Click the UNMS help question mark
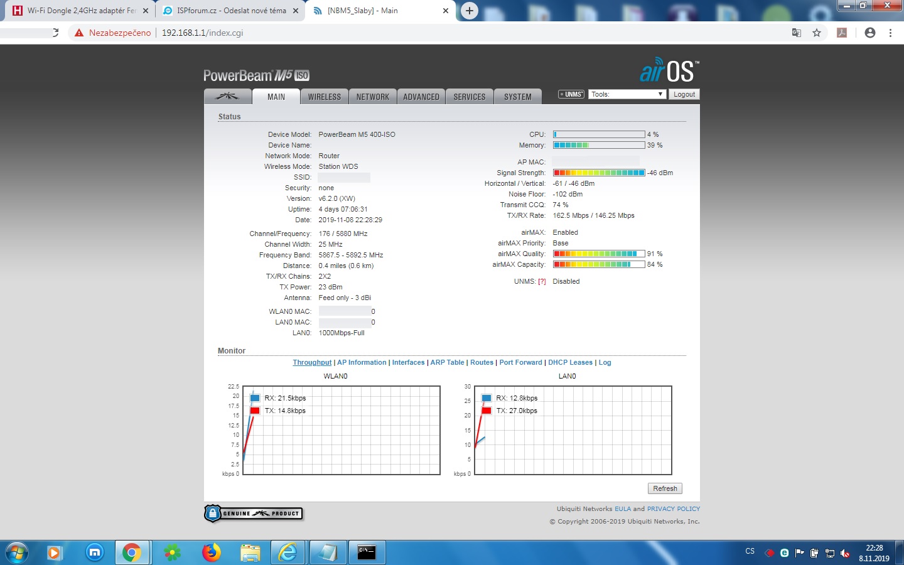This screenshot has width=904, height=565. [542, 281]
